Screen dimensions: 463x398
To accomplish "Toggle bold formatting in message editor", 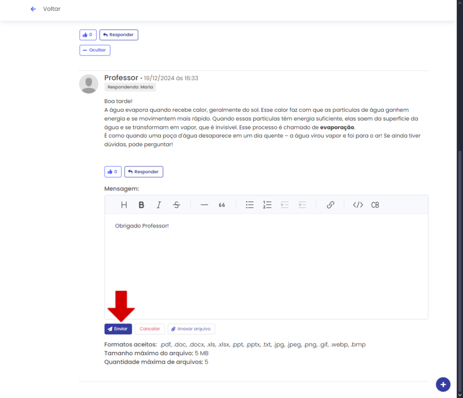I will (x=141, y=205).
